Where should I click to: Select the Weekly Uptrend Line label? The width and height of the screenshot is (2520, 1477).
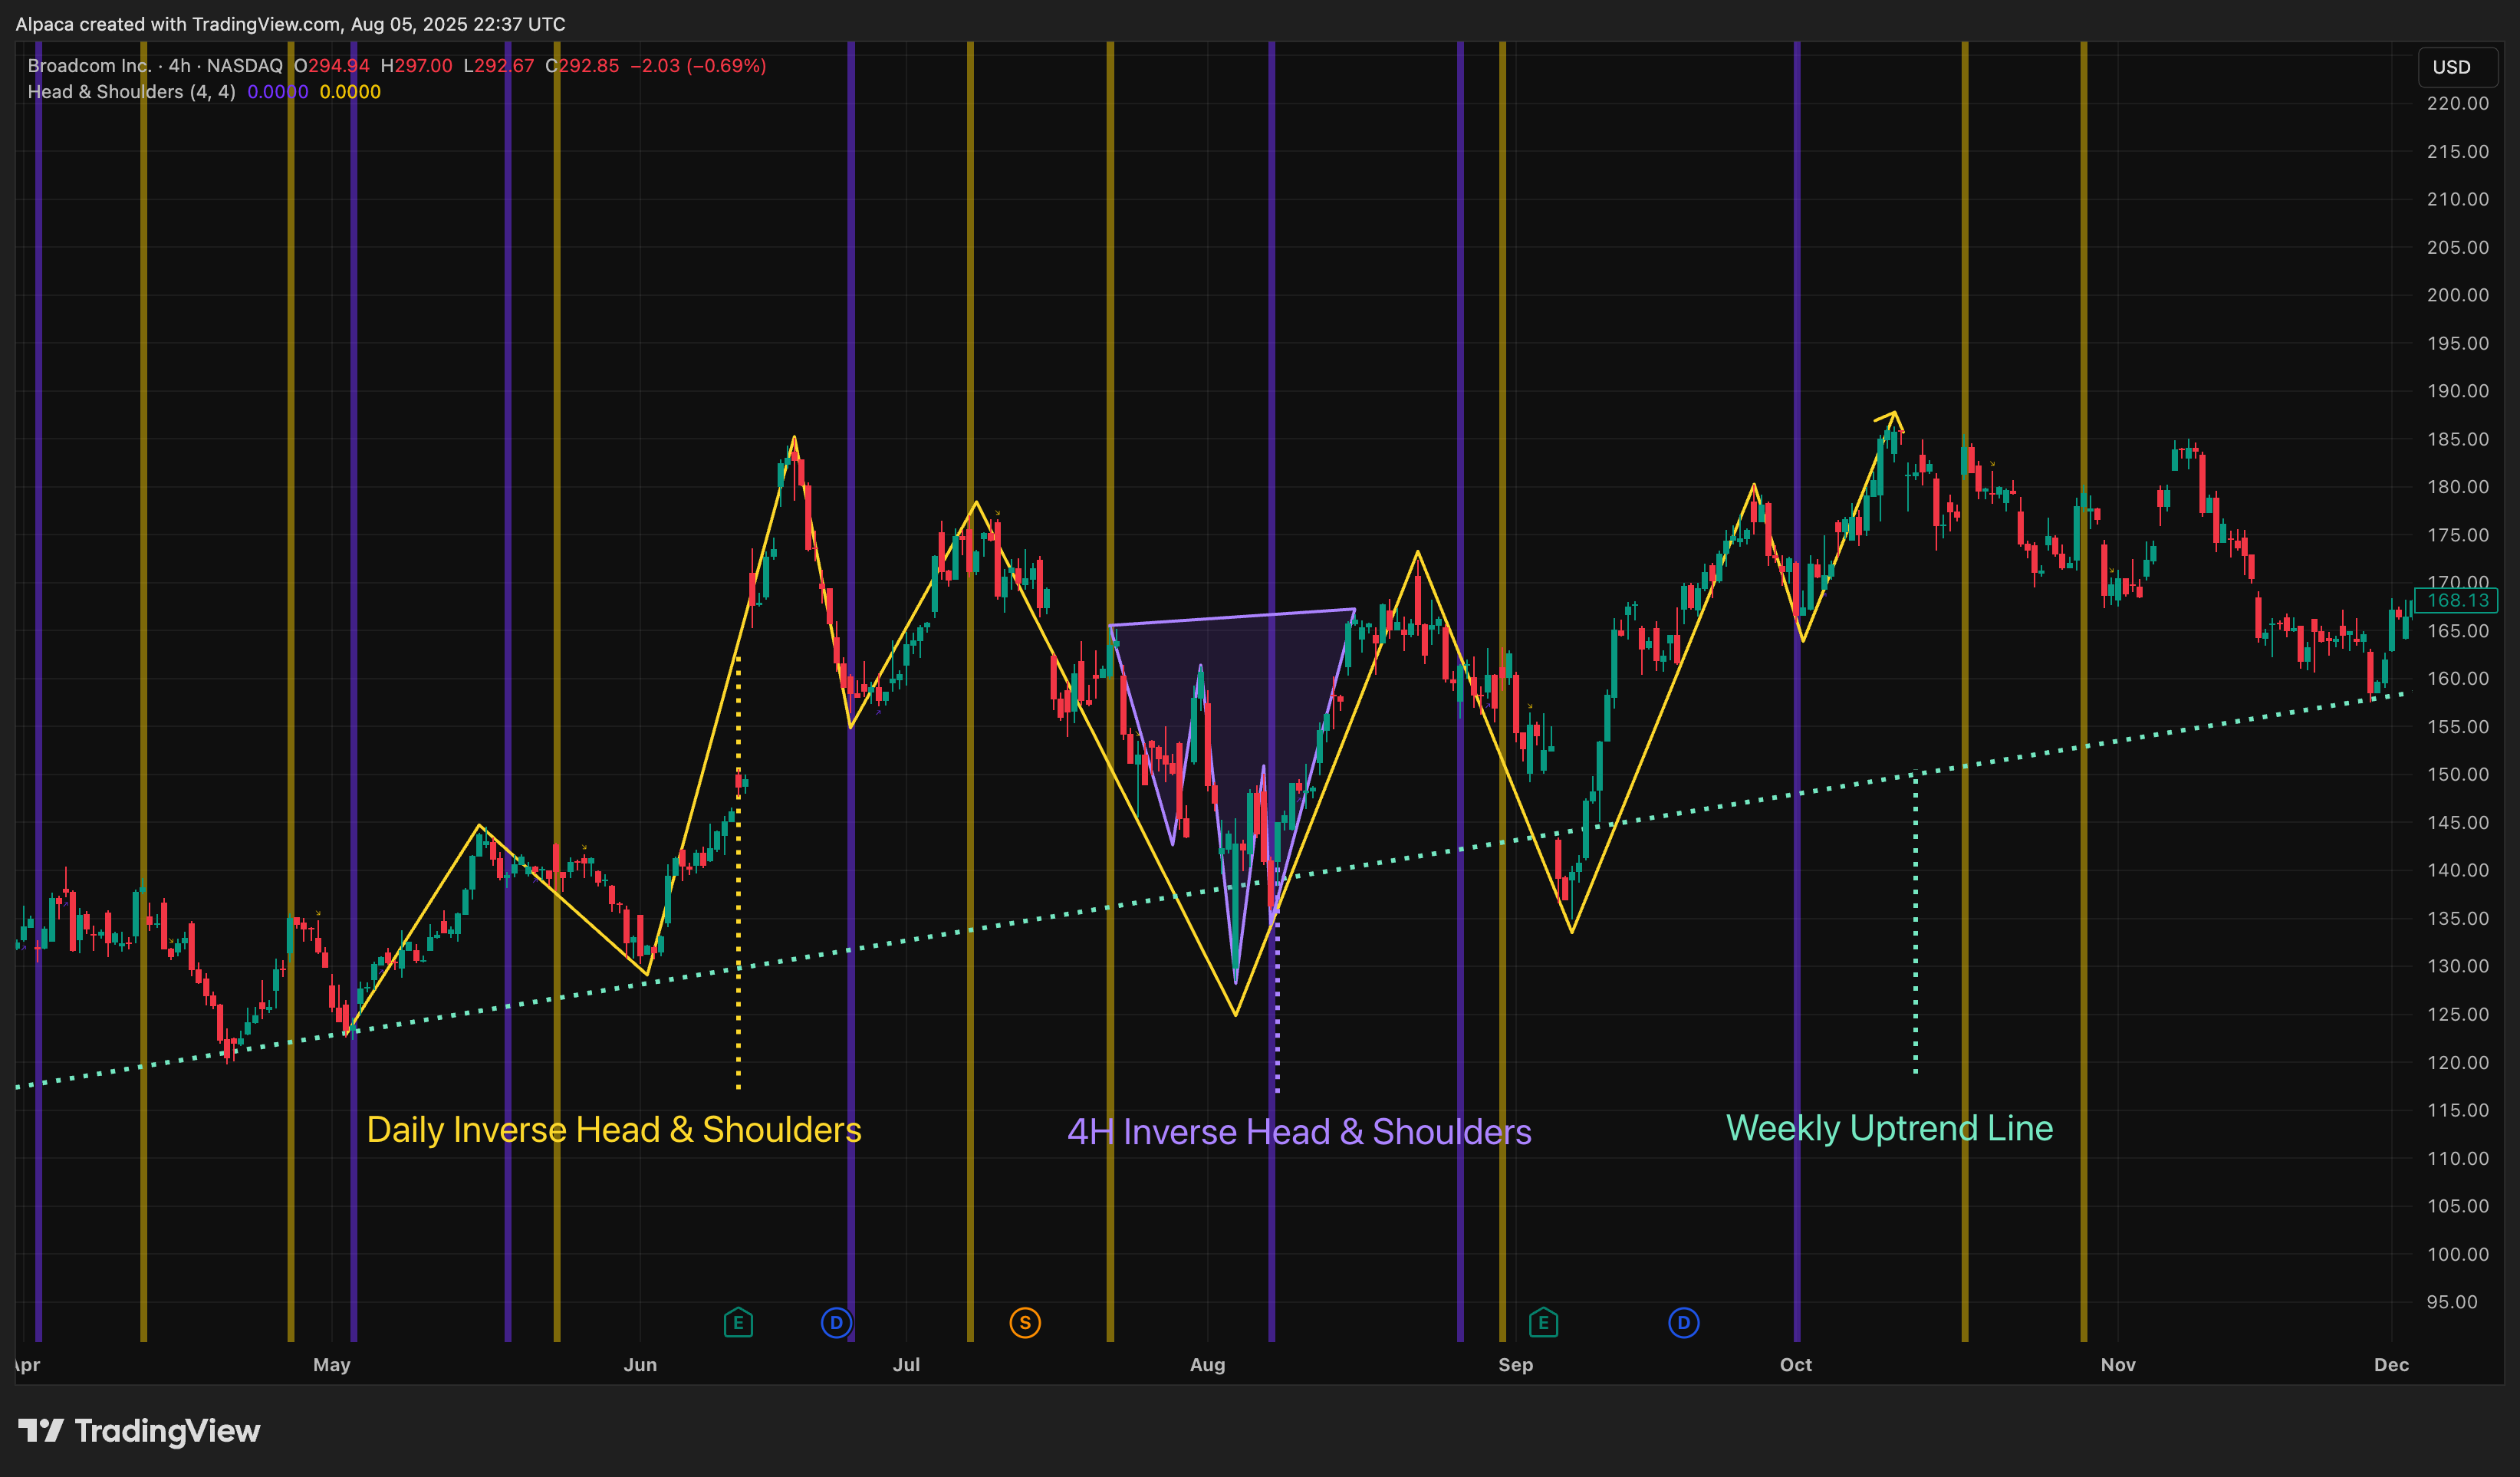pyautogui.click(x=1889, y=1128)
